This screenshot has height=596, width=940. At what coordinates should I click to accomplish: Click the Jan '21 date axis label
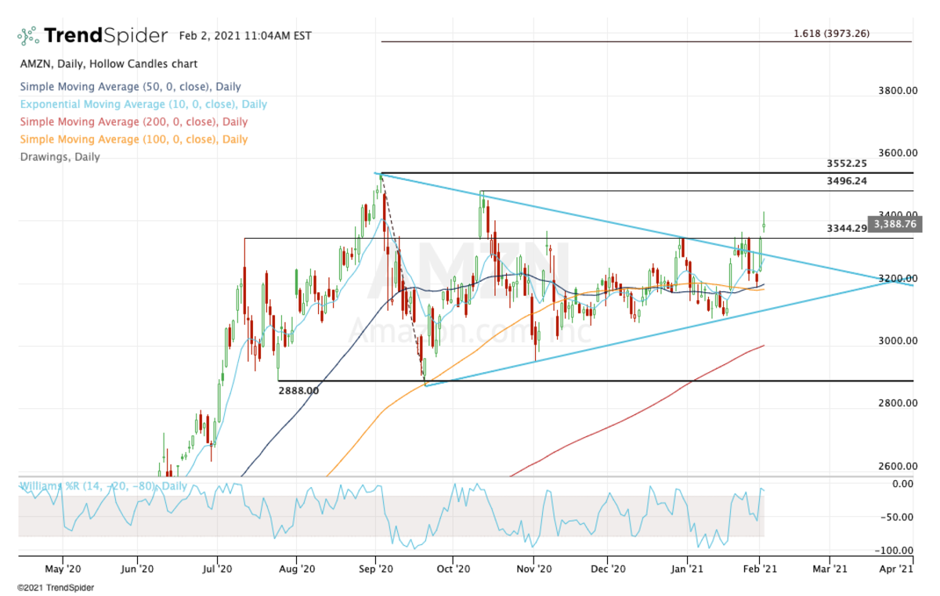(x=687, y=569)
